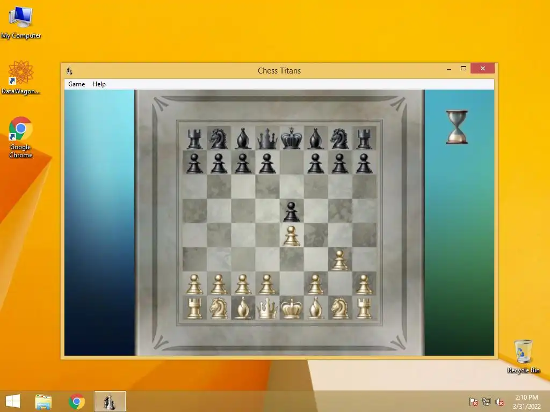Open the Action Center flag icon

pyautogui.click(x=474, y=402)
